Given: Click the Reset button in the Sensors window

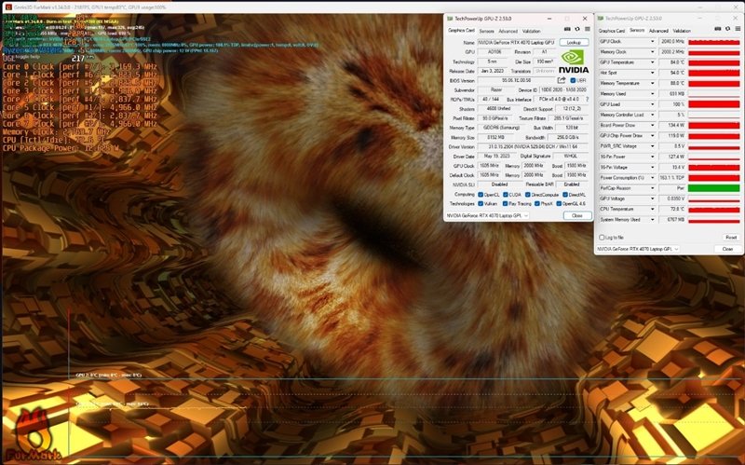Looking at the screenshot, I should [x=731, y=238].
